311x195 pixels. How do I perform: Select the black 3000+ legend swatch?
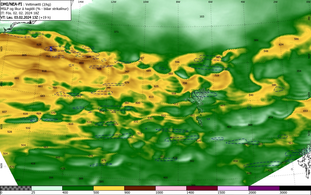click(295, 188)
